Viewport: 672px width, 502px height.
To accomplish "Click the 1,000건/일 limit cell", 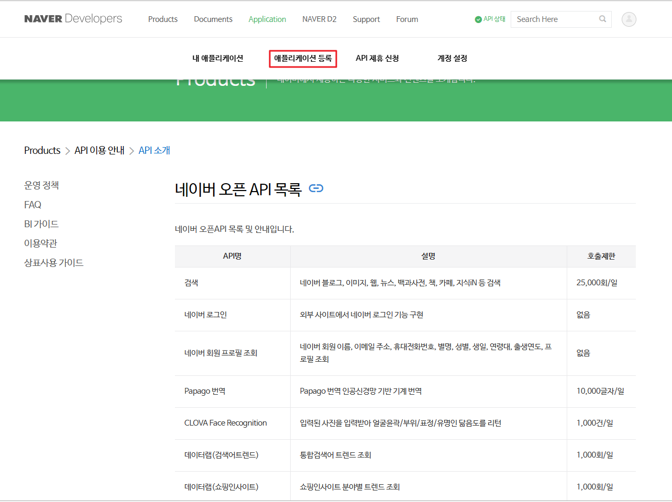I will point(601,423).
